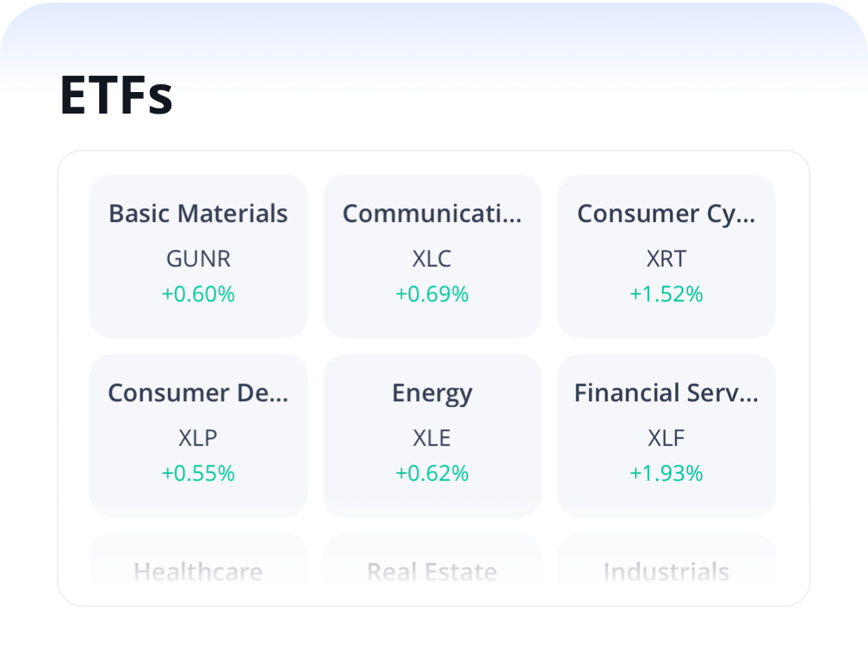The height and width of the screenshot is (666, 868).
Task: Click the +1.52% change value
Action: pos(666,294)
